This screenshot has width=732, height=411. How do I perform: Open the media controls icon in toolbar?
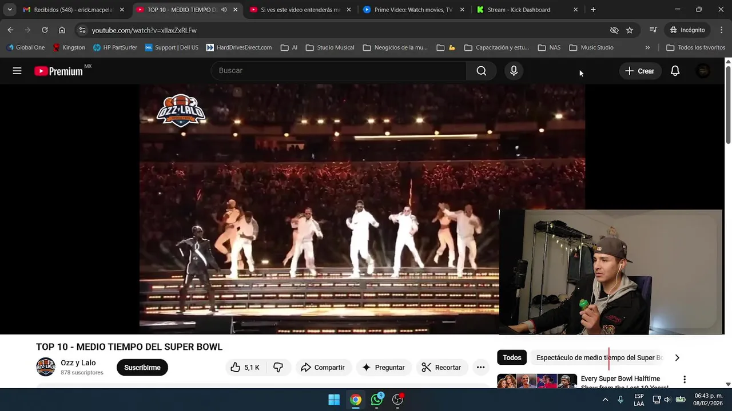pos(653,30)
